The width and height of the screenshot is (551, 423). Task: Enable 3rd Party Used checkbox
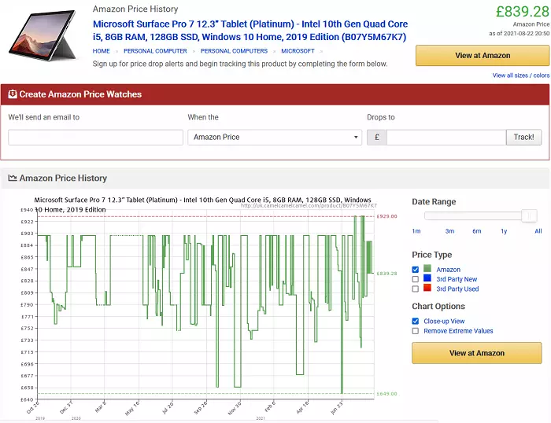[416, 289]
